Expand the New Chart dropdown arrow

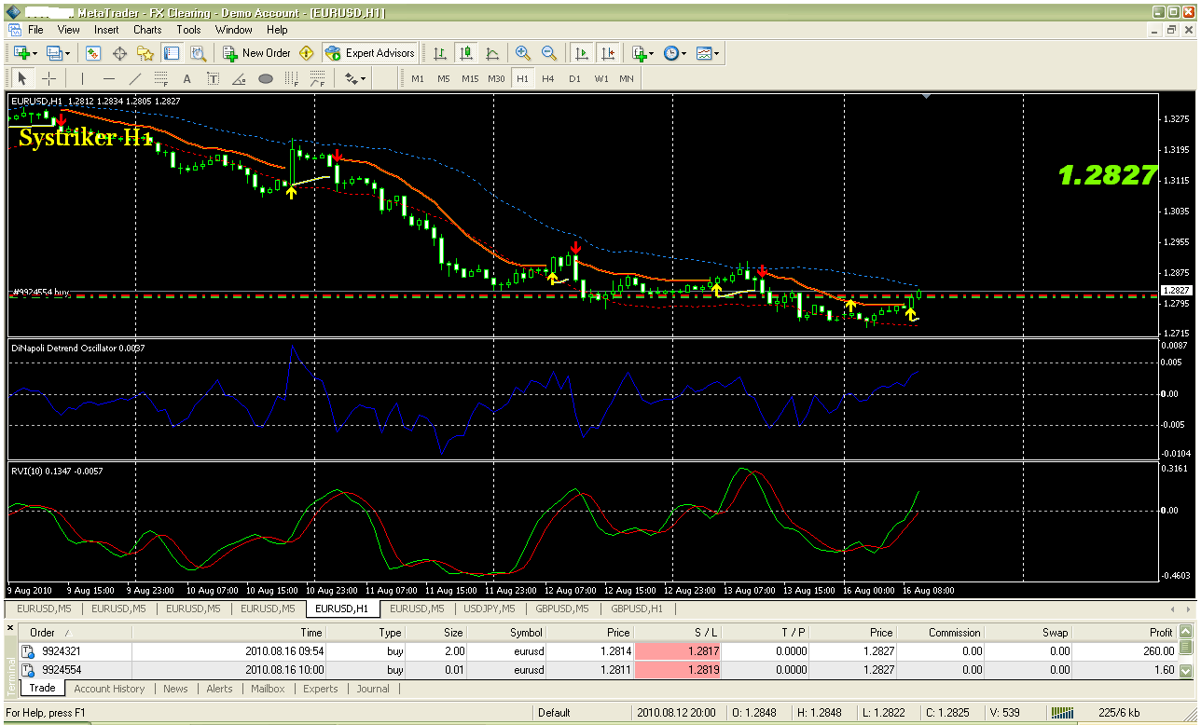[x=34, y=53]
